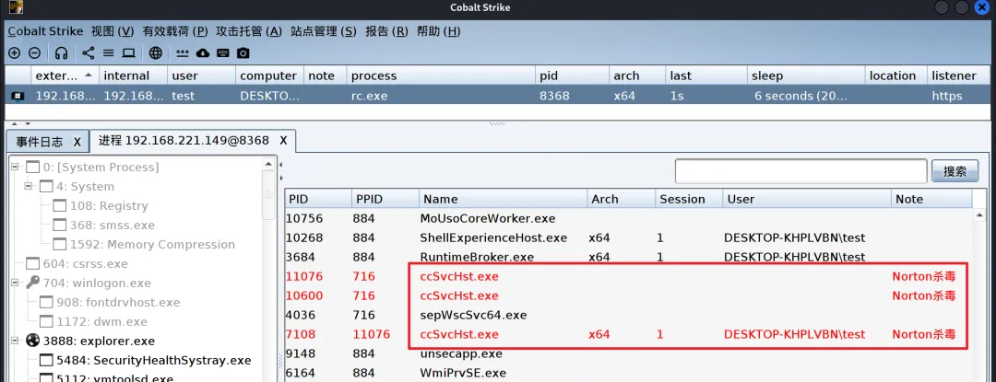Viewport: 996px width, 382px height.
Task: Click the globe icon beside 3888: explorer.exe
Action: pos(33,341)
